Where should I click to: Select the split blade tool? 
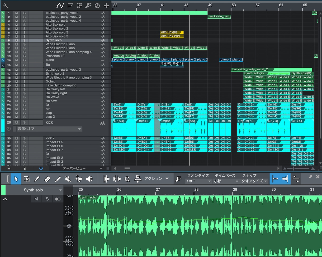[x=37, y=179]
